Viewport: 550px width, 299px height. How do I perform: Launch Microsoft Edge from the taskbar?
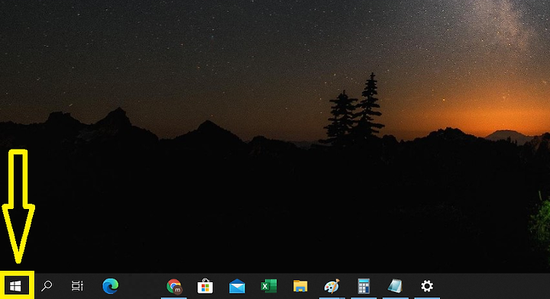(x=111, y=286)
